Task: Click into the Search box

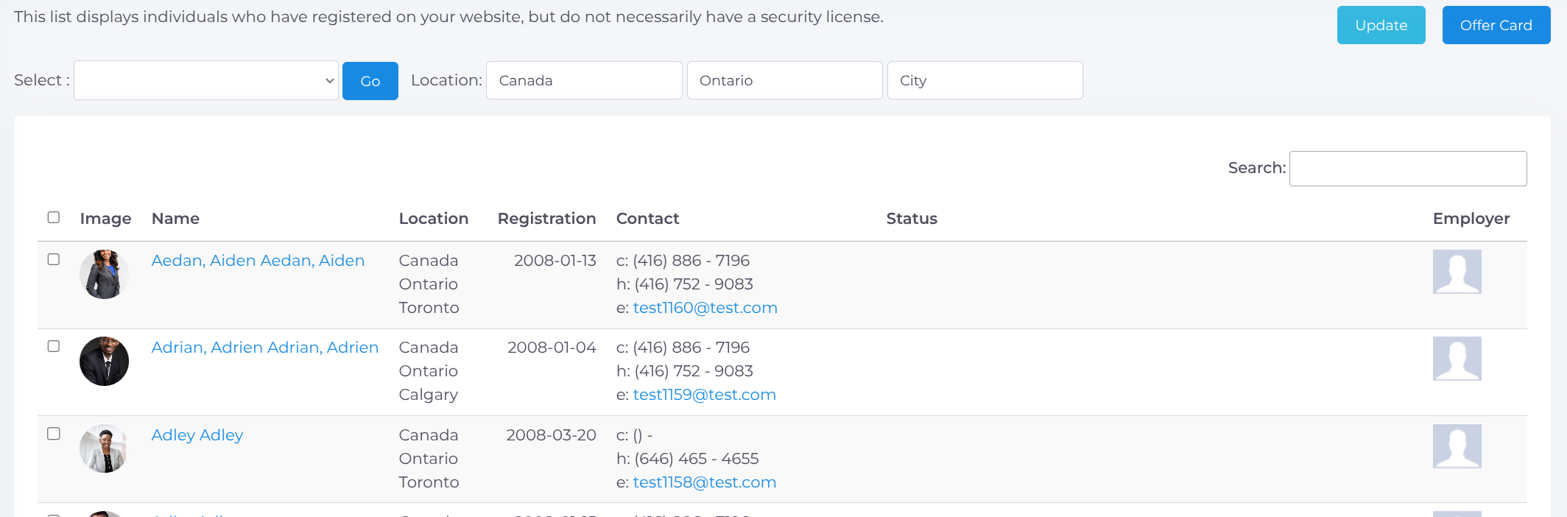Action: click(1408, 169)
